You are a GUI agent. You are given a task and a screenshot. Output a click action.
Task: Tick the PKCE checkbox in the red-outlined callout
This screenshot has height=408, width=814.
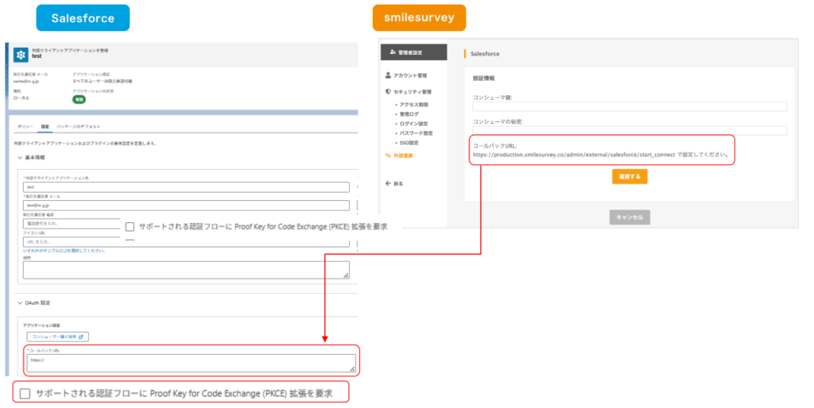click(x=25, y=394)
